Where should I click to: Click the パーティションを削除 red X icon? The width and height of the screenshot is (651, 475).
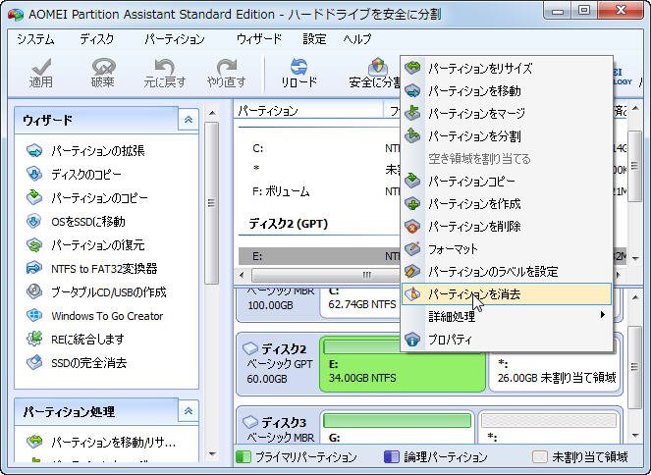[x=412, y=226]
